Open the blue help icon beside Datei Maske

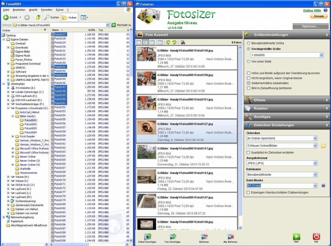coord(323,186)
